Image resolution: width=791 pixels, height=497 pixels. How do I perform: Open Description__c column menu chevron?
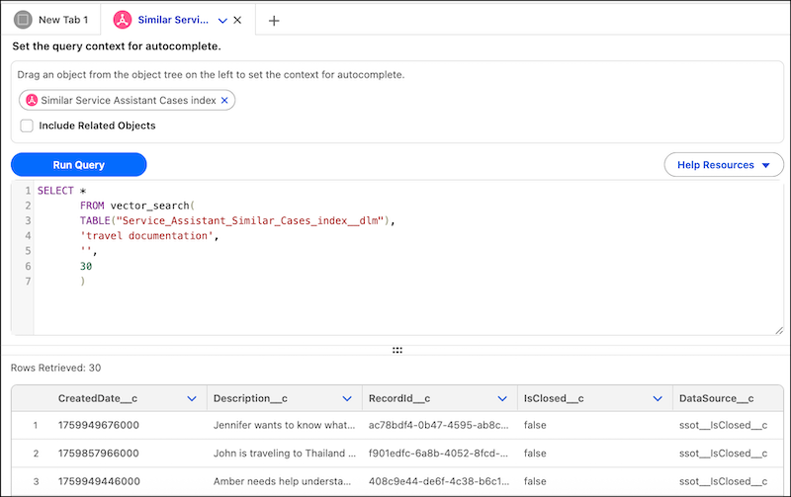[x=347, y=399]
